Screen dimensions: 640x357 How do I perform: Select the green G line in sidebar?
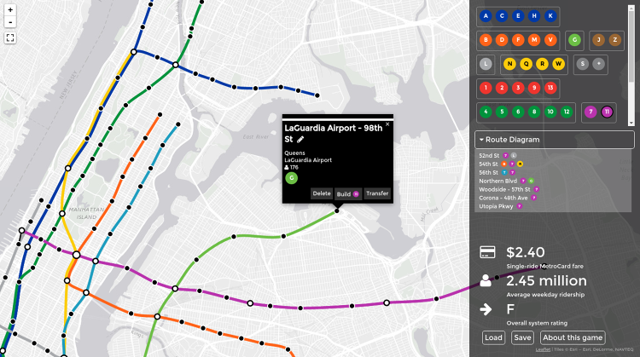[x=574, y=40]
